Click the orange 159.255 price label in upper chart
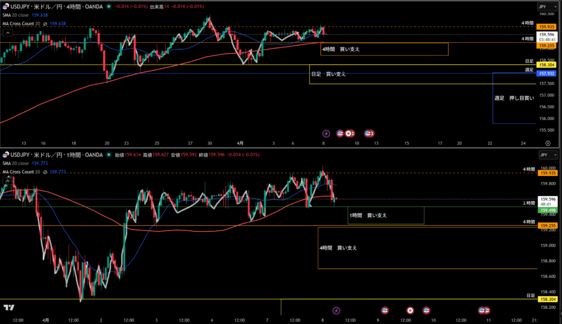Viewport: 562px width, 324px height. (547, 46)
